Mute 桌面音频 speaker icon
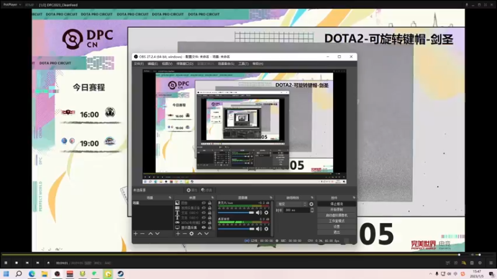497x279 pixels. pos(259,229)
